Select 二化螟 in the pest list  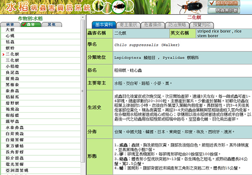click(x=12, y=54)
